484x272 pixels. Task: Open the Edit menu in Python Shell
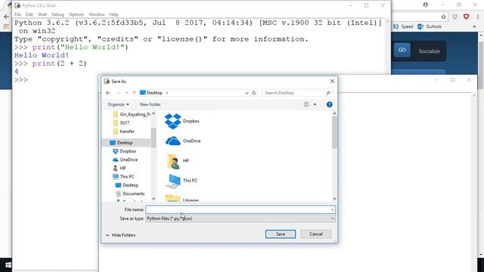pos(29,14)
